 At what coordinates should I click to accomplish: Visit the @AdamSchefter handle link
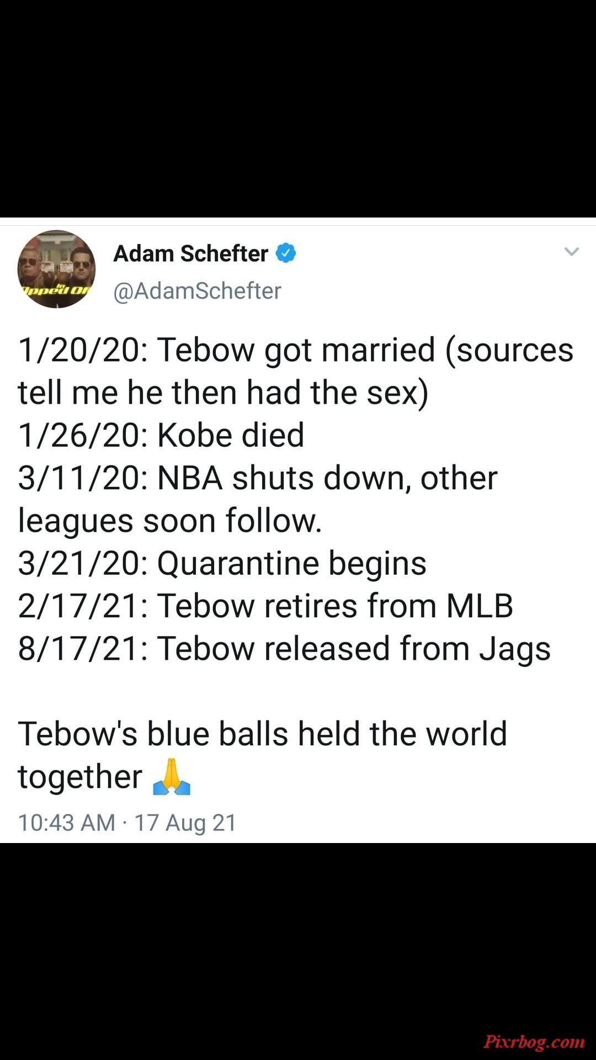click(197, 290)
